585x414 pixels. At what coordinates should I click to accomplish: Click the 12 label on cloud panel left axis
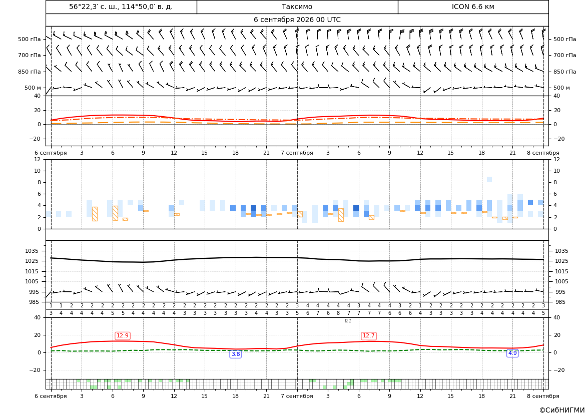pos(38,159)
